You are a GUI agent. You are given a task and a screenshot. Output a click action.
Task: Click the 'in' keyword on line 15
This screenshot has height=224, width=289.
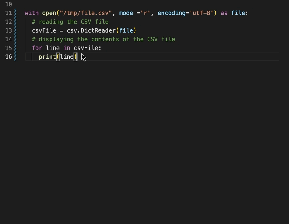[67, 48]
